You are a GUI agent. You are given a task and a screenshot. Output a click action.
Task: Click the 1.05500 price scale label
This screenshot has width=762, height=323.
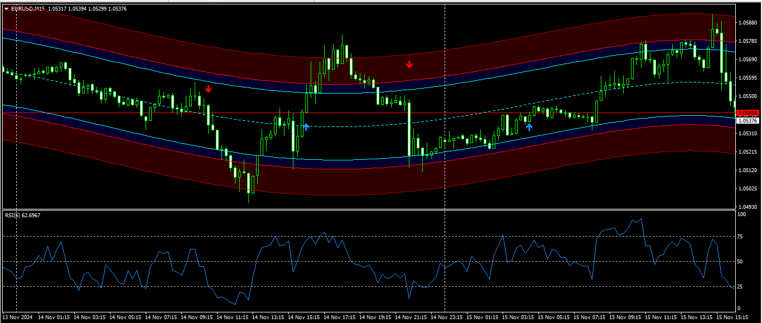[747, 96]
